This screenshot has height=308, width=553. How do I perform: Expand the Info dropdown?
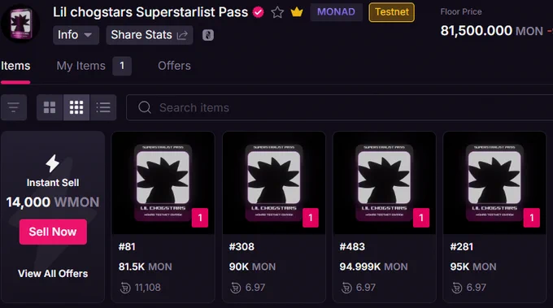tap(76, 35)
